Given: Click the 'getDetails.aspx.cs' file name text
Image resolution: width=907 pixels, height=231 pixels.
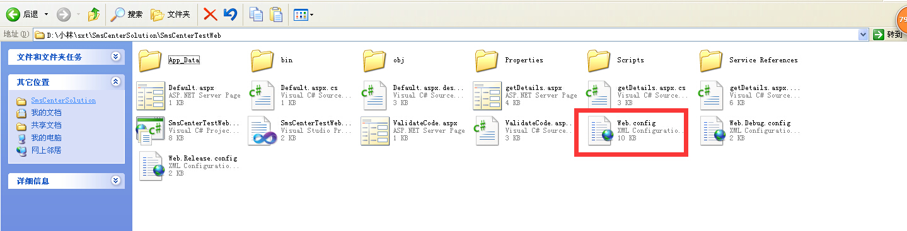Looking at the screenshot, I should (652, 88).
